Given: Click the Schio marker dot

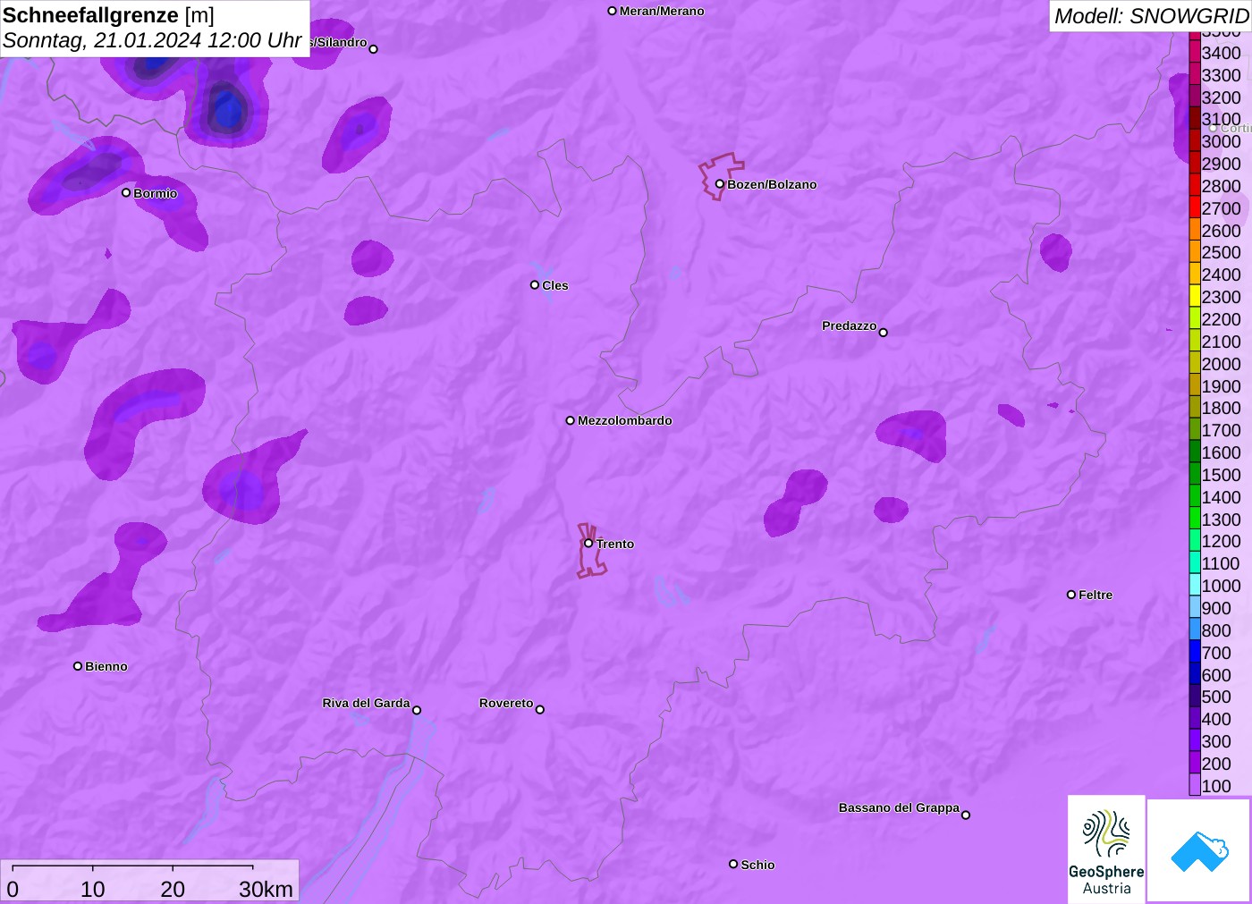Looking at the screenshot, I should (x=733, y=864).
